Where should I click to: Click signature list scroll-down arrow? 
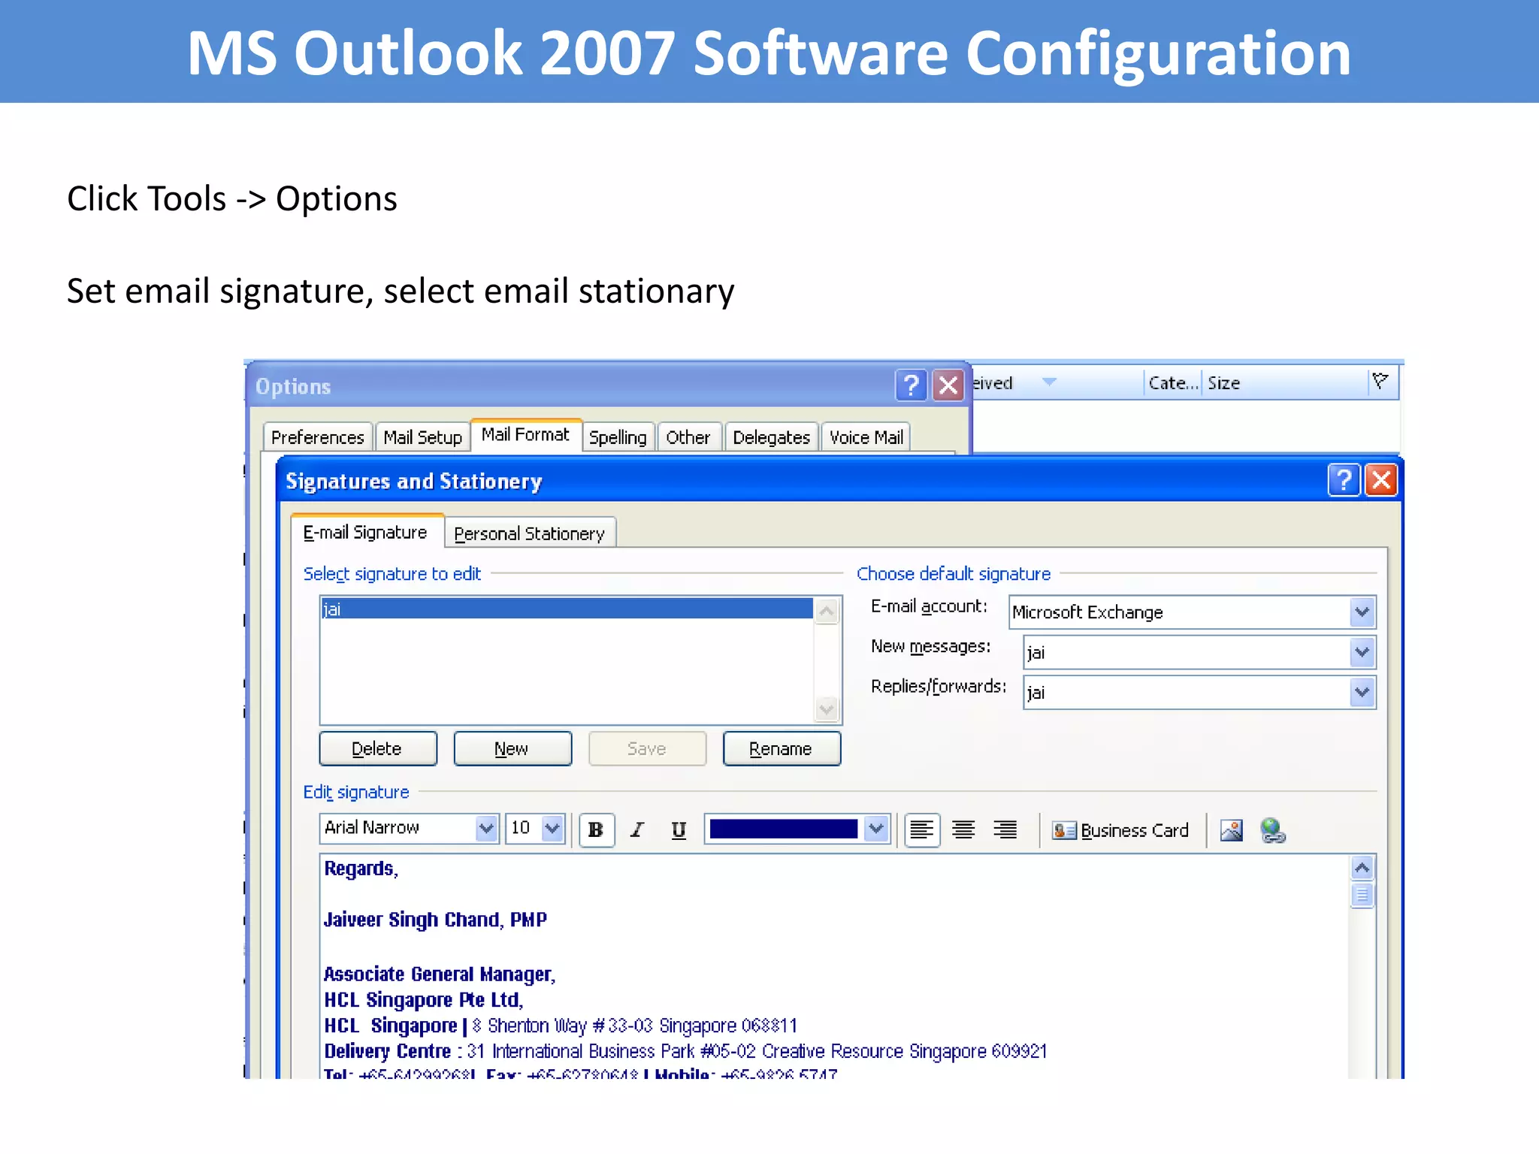(x=827, y=708)
